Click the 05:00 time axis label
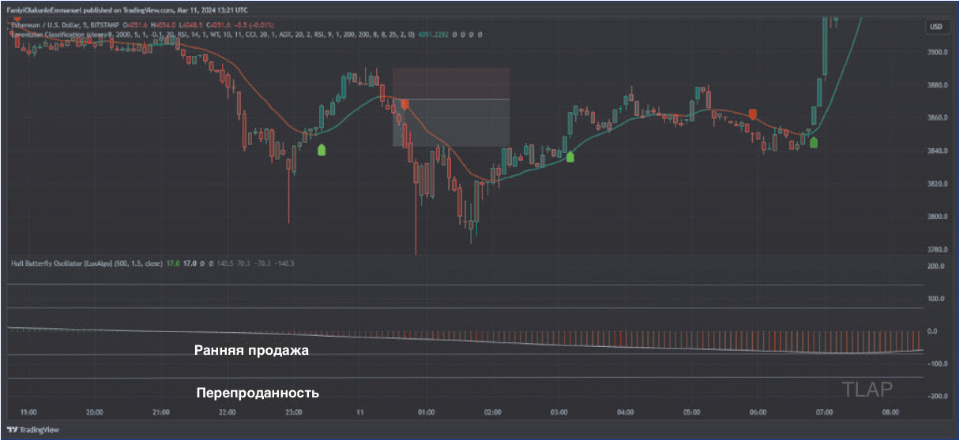This screenshot has width=963, height=440. tap(692, 412)
